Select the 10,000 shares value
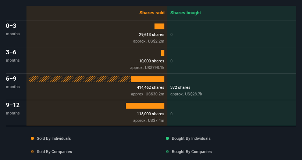This screenshot has width=302, height=160. [x=152, y=61]
